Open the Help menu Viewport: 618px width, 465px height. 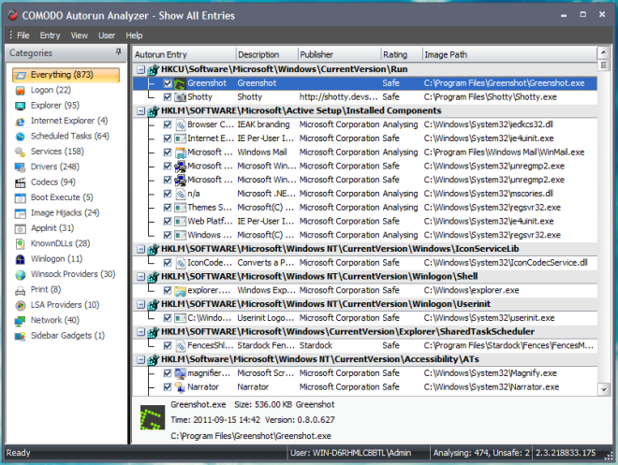[134, 36]
